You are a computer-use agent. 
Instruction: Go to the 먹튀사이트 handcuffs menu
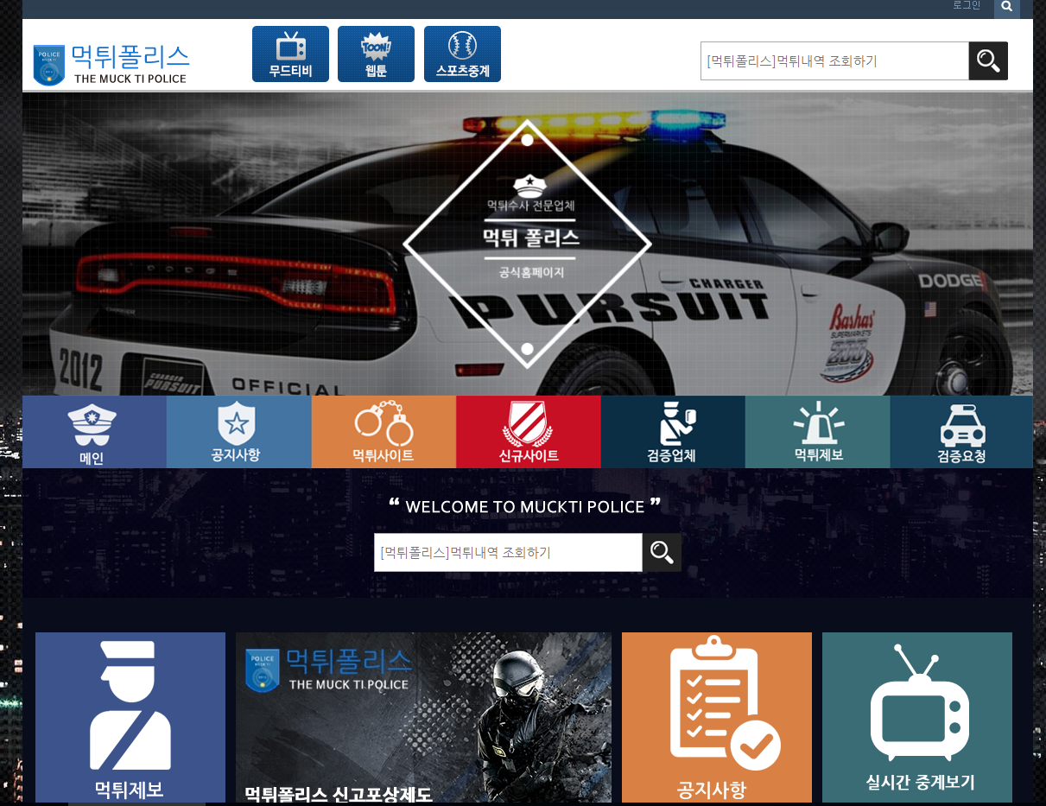[x=384, y=433]
